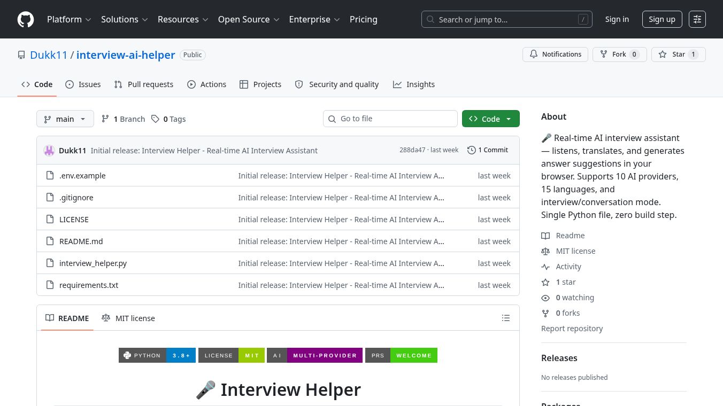Image resolution: width=723 pixels, height=406 pixels.
Task: Click the Report repository link
Action: tap(572, 329)
